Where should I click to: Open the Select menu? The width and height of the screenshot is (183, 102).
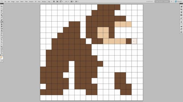pos(22,2)
